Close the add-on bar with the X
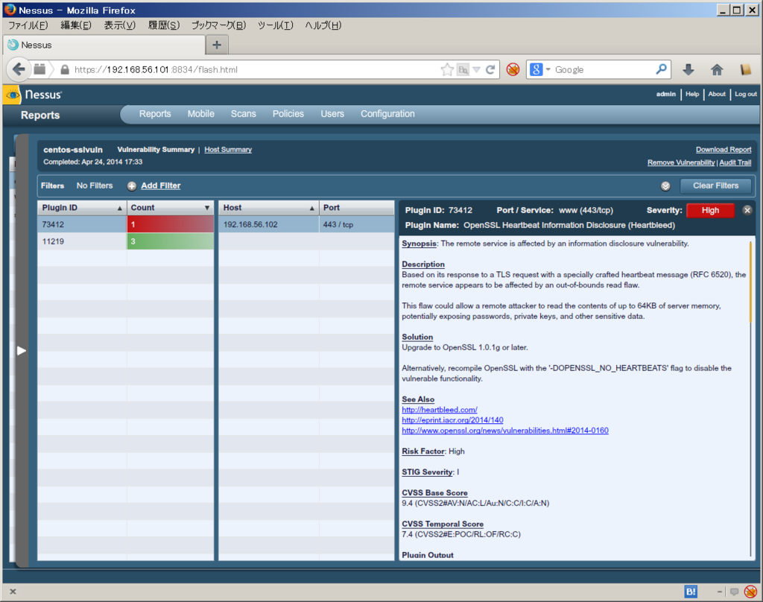 [13, 592]
